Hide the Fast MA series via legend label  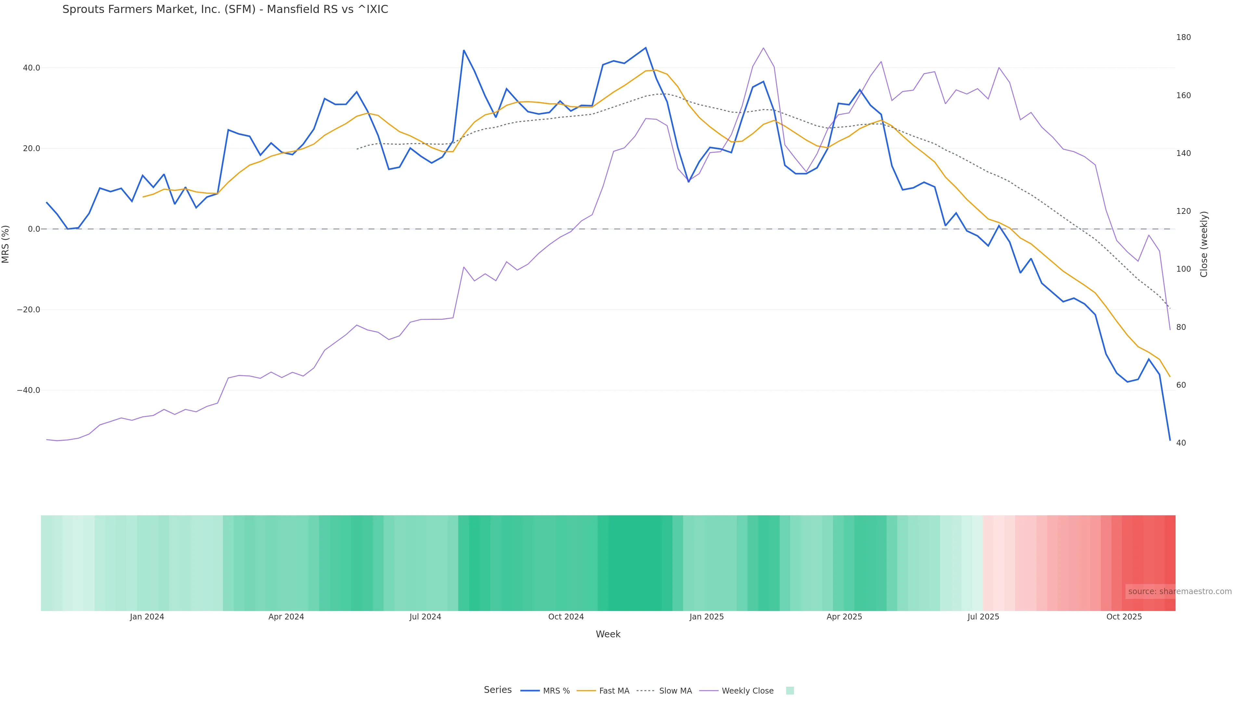coord(614,691)
